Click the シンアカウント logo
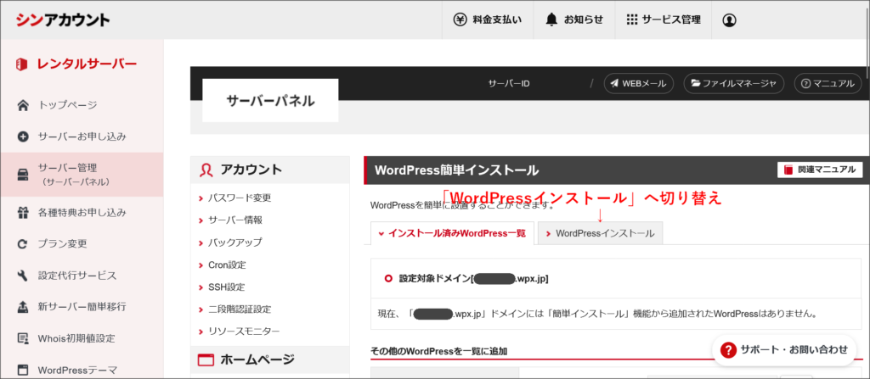The height and width of the screenshot is (379, 870). 63,20
